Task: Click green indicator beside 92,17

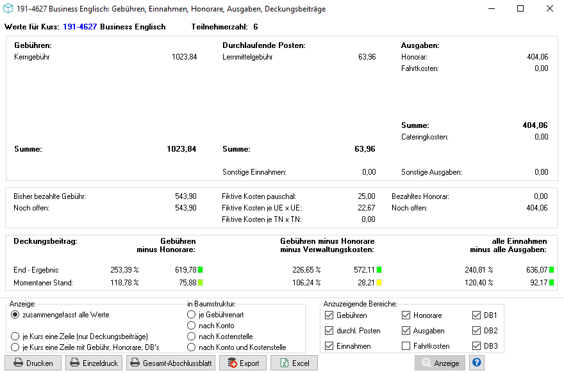Action: [x=551, y=283]
